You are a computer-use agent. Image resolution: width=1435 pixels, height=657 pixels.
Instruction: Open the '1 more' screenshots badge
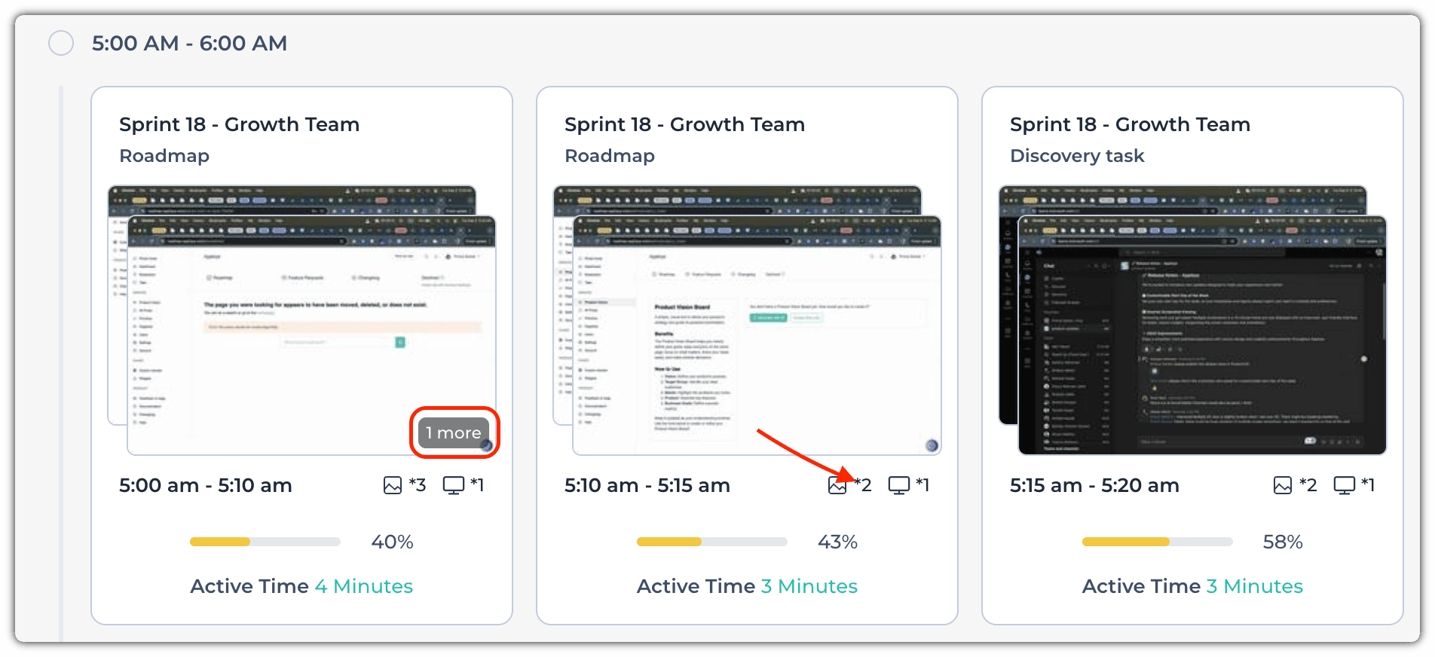454,432
